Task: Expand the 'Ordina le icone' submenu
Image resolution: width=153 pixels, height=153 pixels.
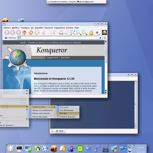Action: click(42, 107)
